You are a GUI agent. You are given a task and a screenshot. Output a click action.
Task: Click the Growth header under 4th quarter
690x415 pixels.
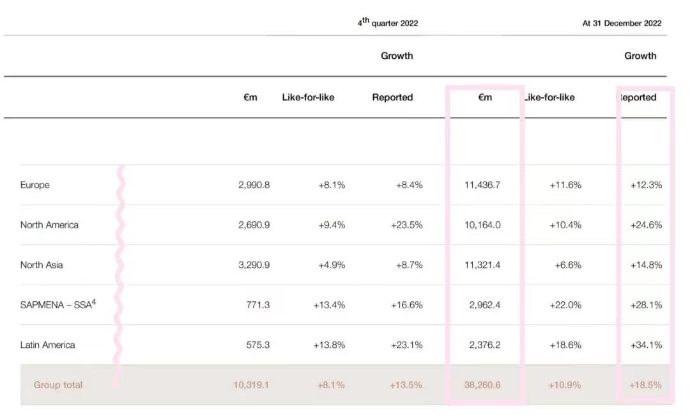tap(397, 56)
